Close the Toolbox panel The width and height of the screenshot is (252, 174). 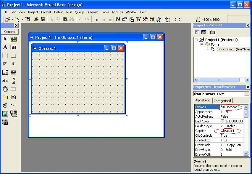[16, 25]
